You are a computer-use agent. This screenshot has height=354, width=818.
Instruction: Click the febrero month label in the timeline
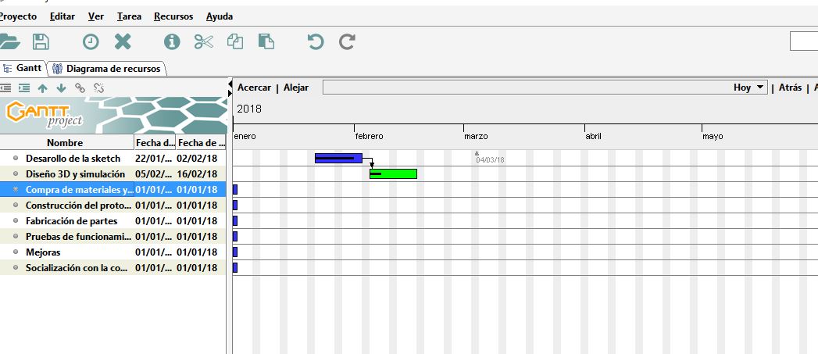[370, 136]
